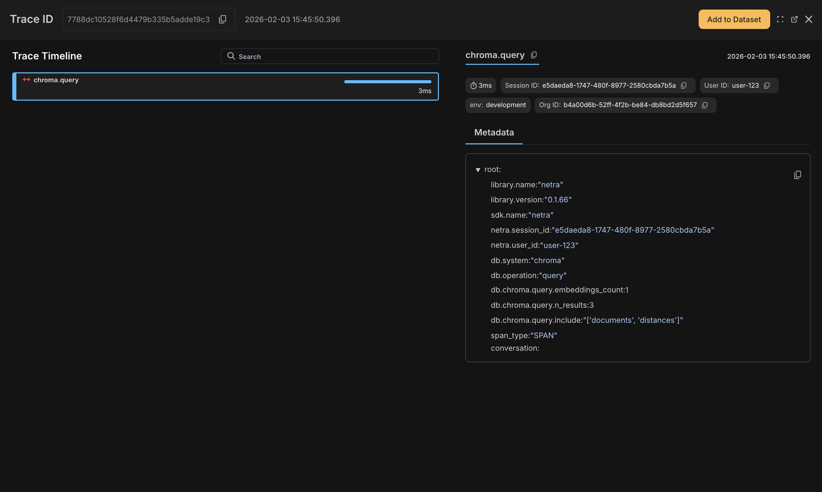This screenshot has width=822, height=492.
Task: Collapse the root metadata node
Action: (x=478, y=170)
